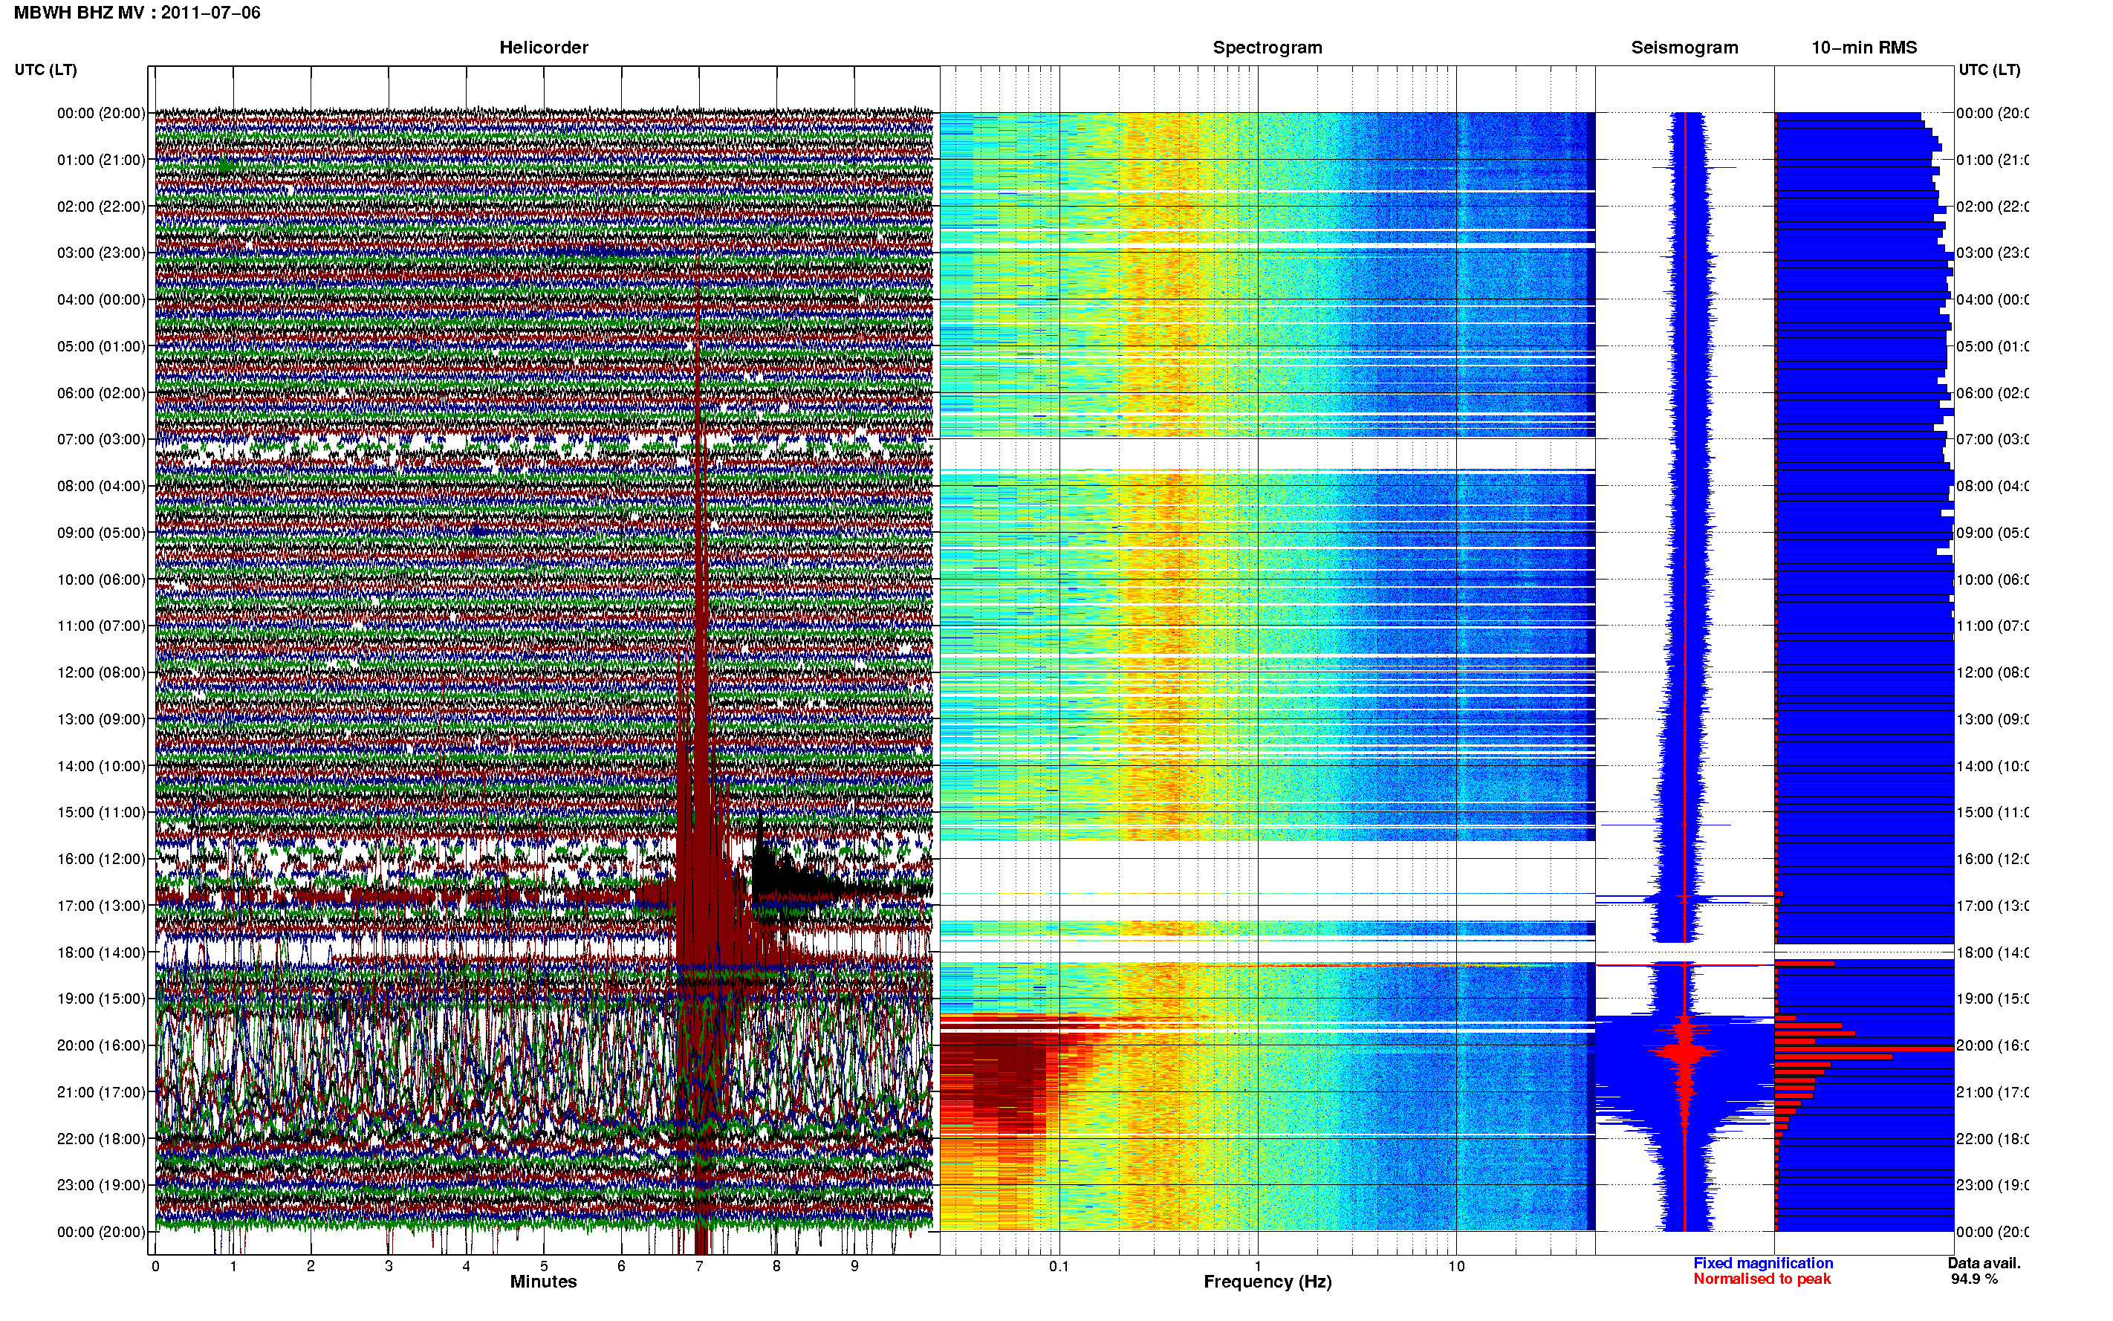2113x1321 pixels.
Task: Click the left '16:00 (12:00)' time label
Action: (101, 859)
